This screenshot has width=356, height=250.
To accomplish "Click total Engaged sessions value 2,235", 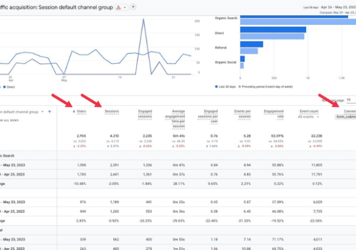I will (x=147, y=136).
